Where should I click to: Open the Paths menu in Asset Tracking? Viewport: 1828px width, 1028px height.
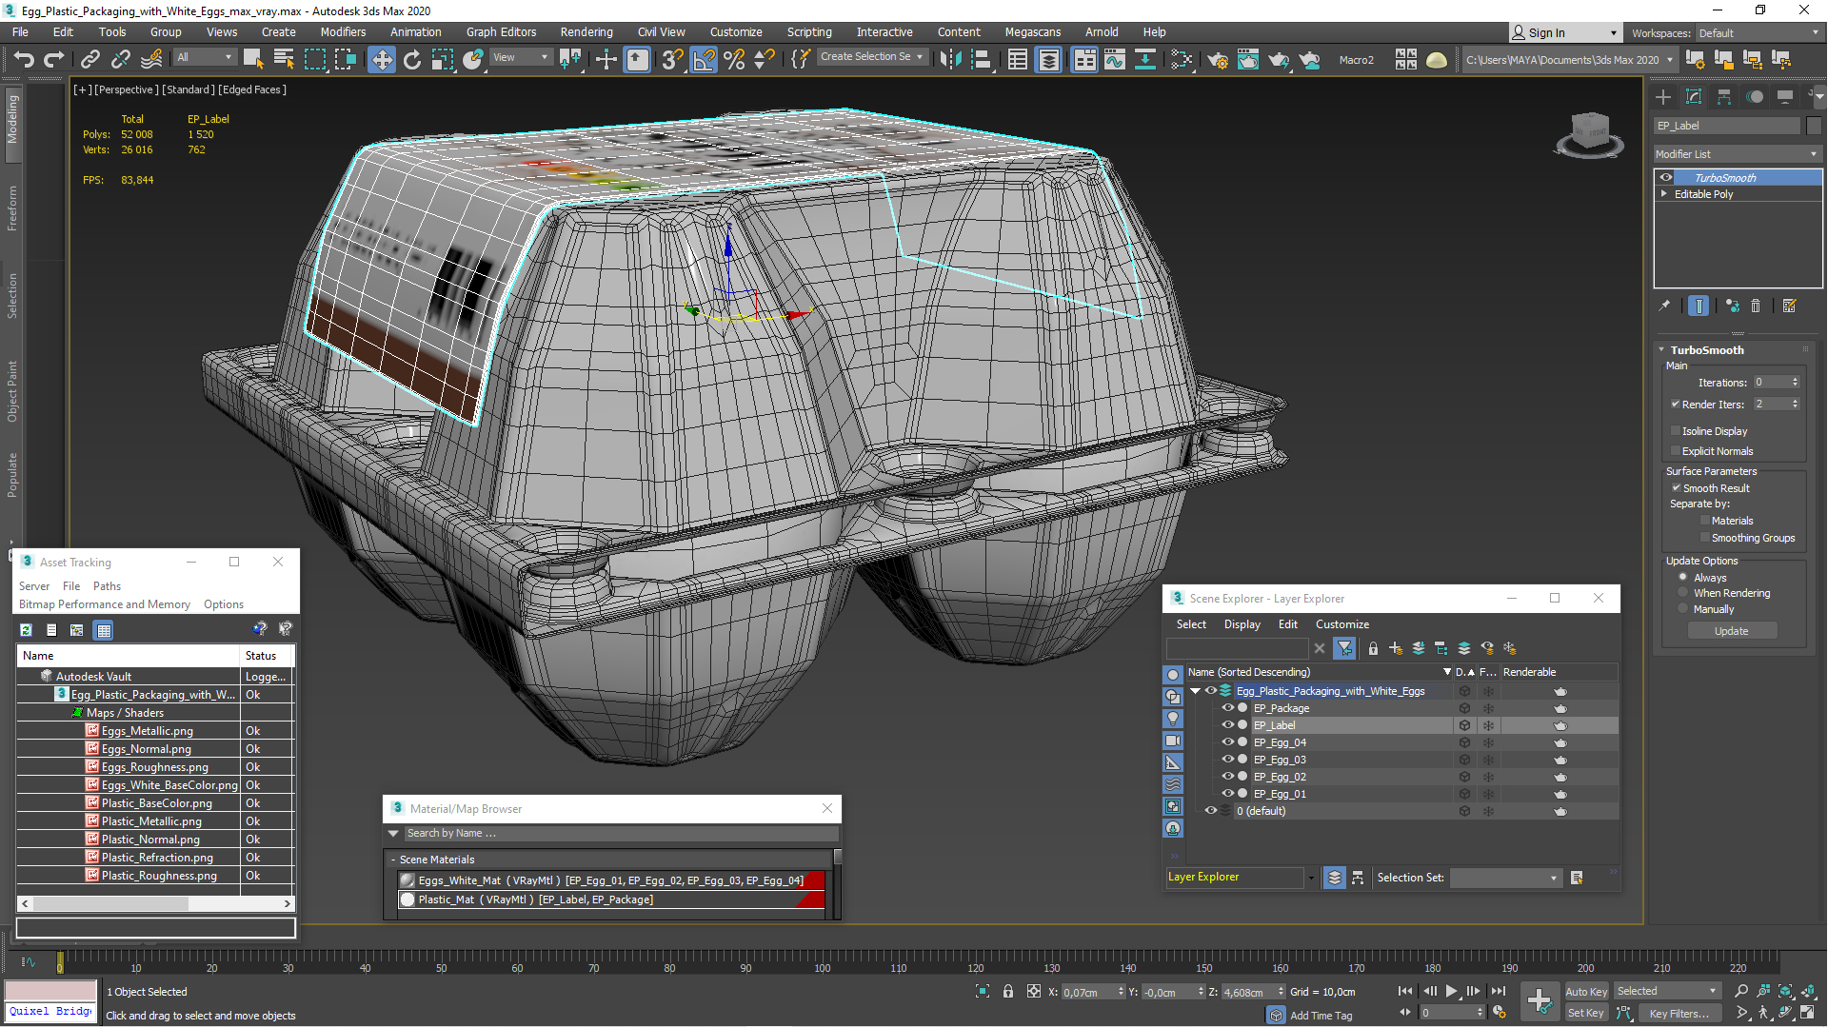coord(107,586)
